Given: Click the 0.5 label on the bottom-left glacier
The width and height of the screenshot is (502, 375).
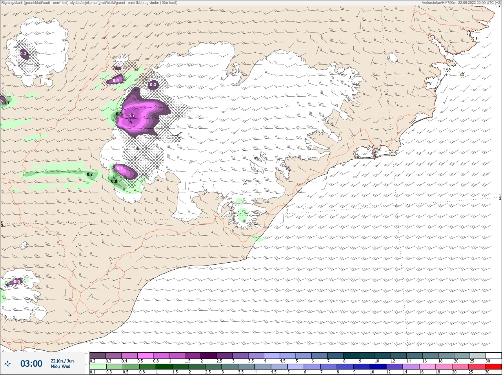Looking at the screenshot, I should [x=17, y=281].
